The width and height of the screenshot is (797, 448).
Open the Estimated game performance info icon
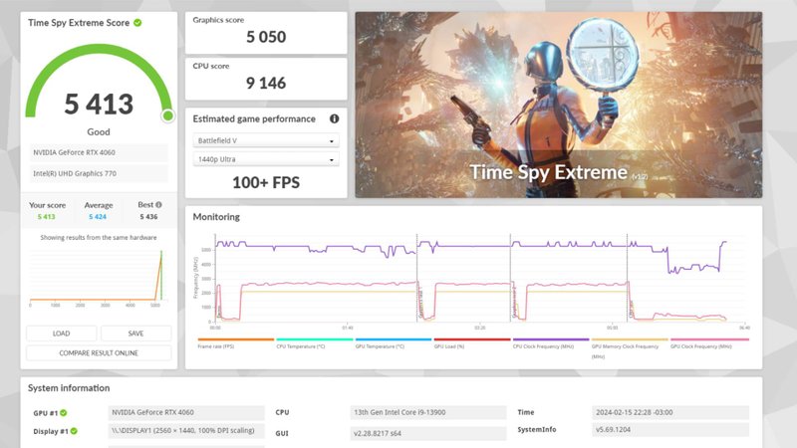334,118
